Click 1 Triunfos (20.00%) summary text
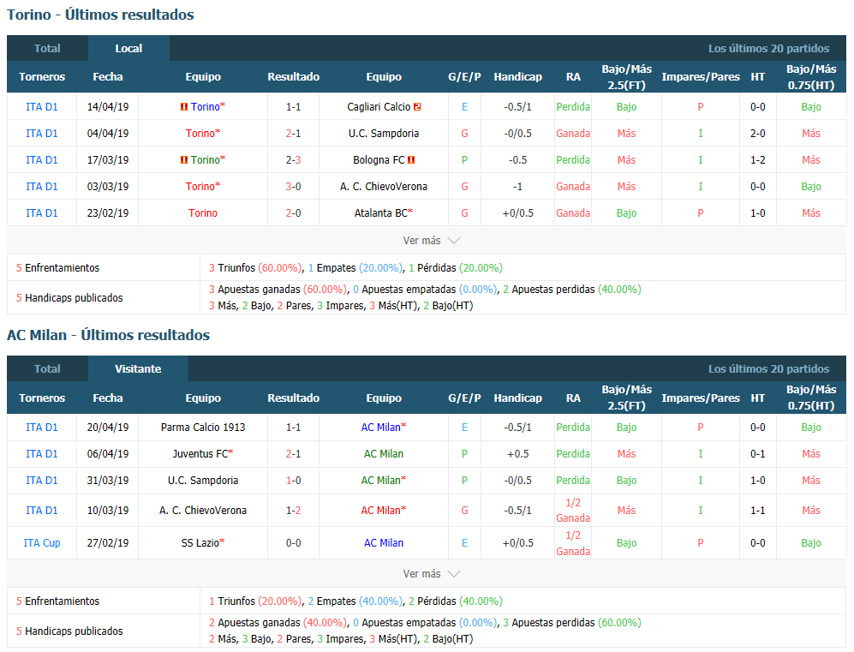The height and width of the screenshot is (652, 854). point(255,601)
